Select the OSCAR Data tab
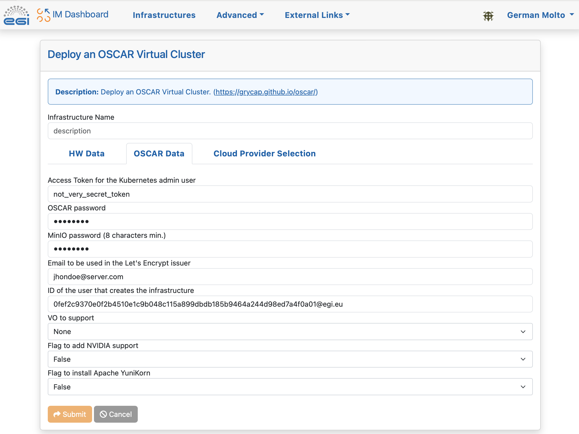 coord(159,153)
